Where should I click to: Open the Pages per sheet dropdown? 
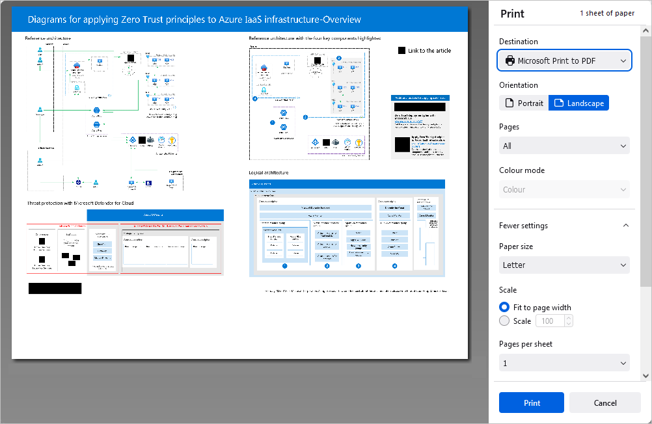(564, 363)
